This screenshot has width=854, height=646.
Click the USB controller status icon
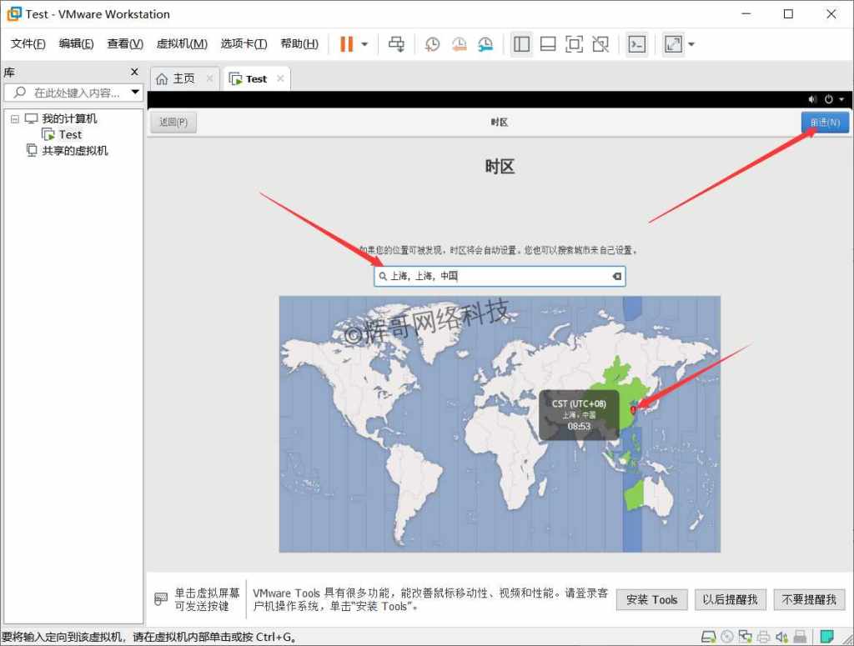pyautogui.click(x=800, y=636)
